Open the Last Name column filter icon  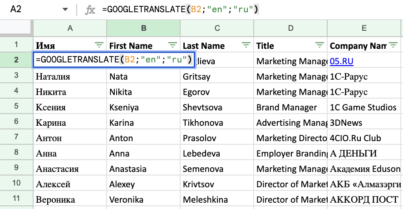pyautogui.click(x=246, y=45)
